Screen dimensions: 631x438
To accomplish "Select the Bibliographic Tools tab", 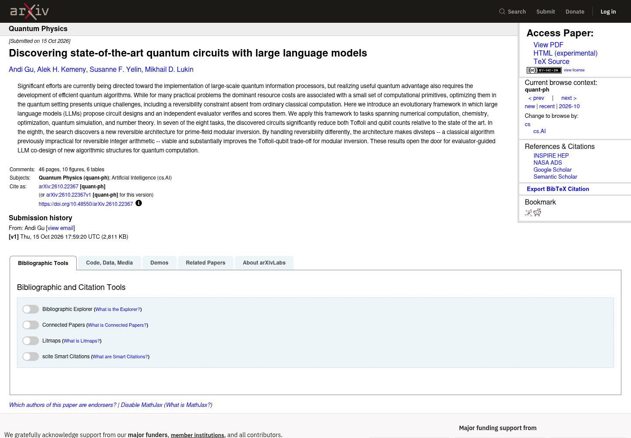I will click(43, 263).
